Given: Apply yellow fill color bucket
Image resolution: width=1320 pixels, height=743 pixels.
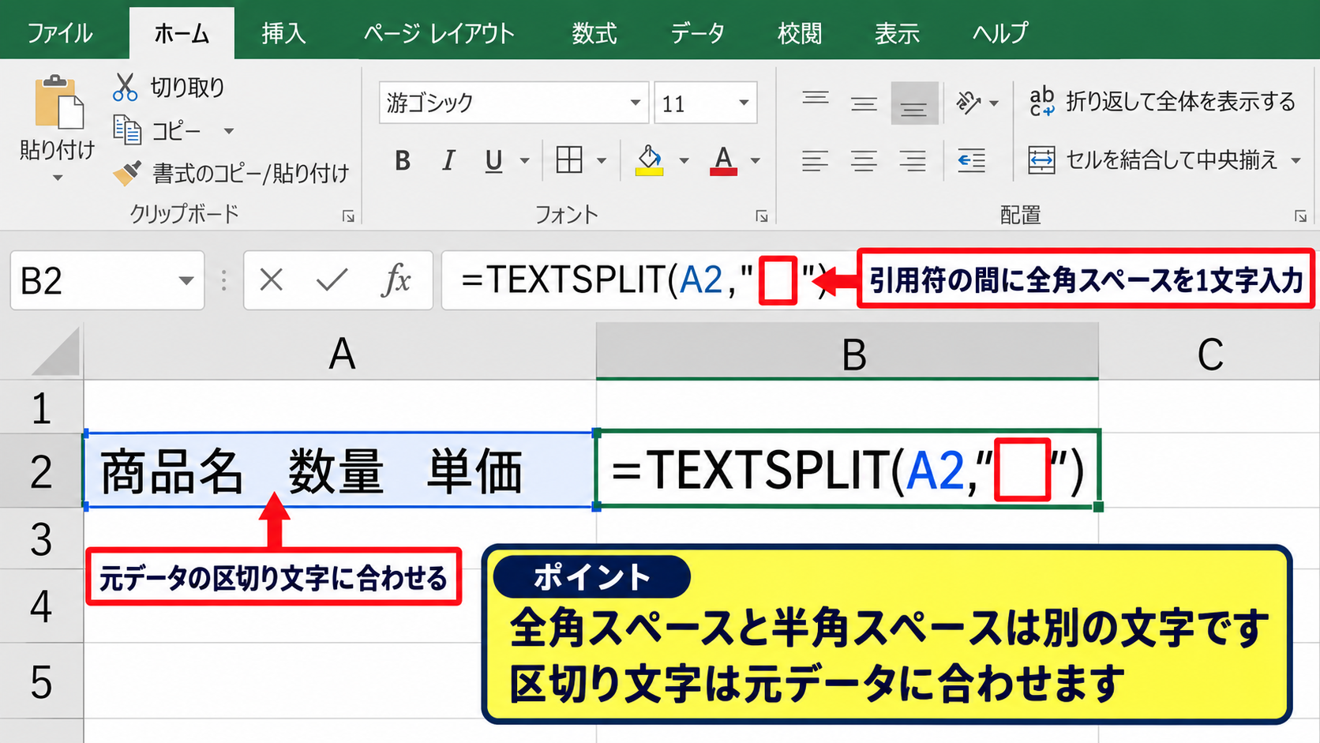Looking at the screenshot, I should (x=650, y=160).
